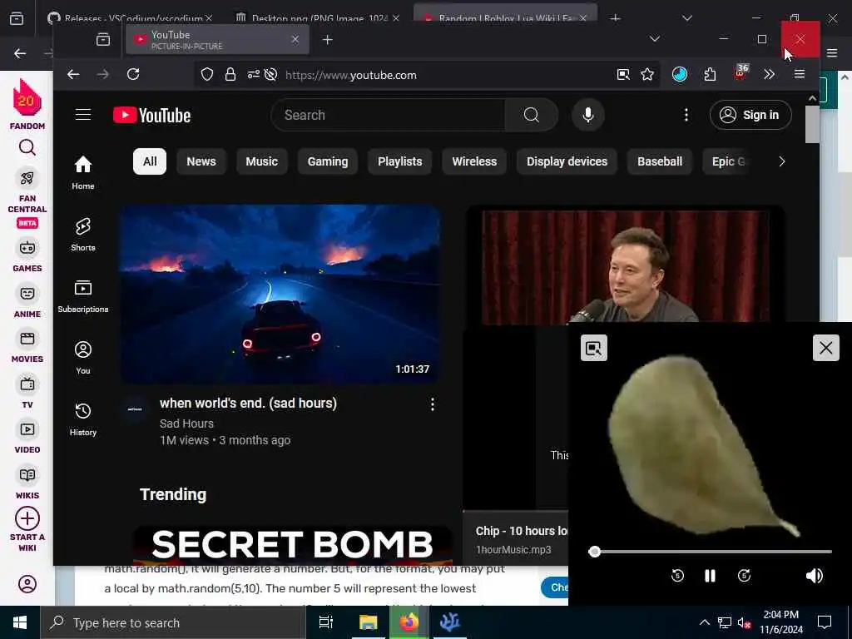Select the Baseball filter chip
This screenshot has width=852, height=639.
coord(660,161)
